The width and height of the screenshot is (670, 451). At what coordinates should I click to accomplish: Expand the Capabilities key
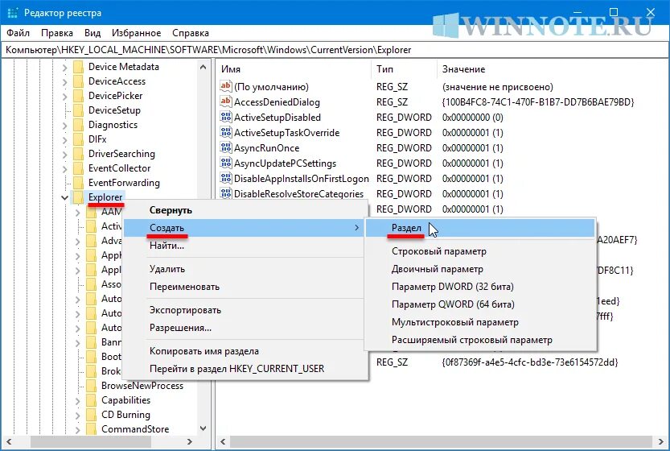(77, 401)
